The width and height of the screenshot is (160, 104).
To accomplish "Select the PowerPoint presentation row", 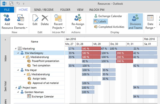I will point(39,61).
